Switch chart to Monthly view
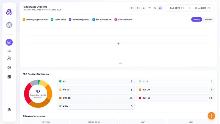The width and height of the screenshot is (220, 124). coord(208,20)
